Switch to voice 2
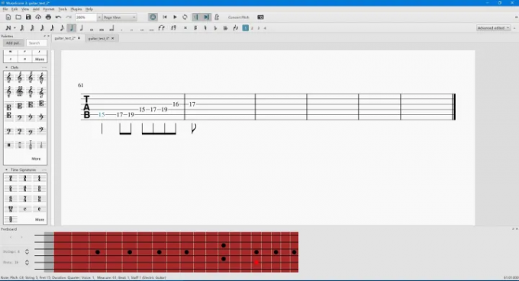This screenshot has height=281, width=519. [x=252, y=28]
